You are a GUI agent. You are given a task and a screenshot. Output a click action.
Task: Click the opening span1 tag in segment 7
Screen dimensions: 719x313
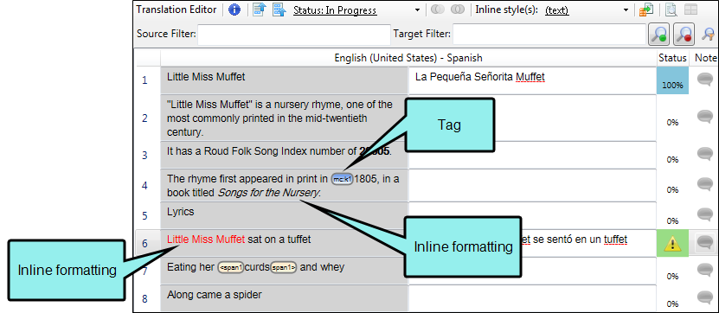click(230, 268)
